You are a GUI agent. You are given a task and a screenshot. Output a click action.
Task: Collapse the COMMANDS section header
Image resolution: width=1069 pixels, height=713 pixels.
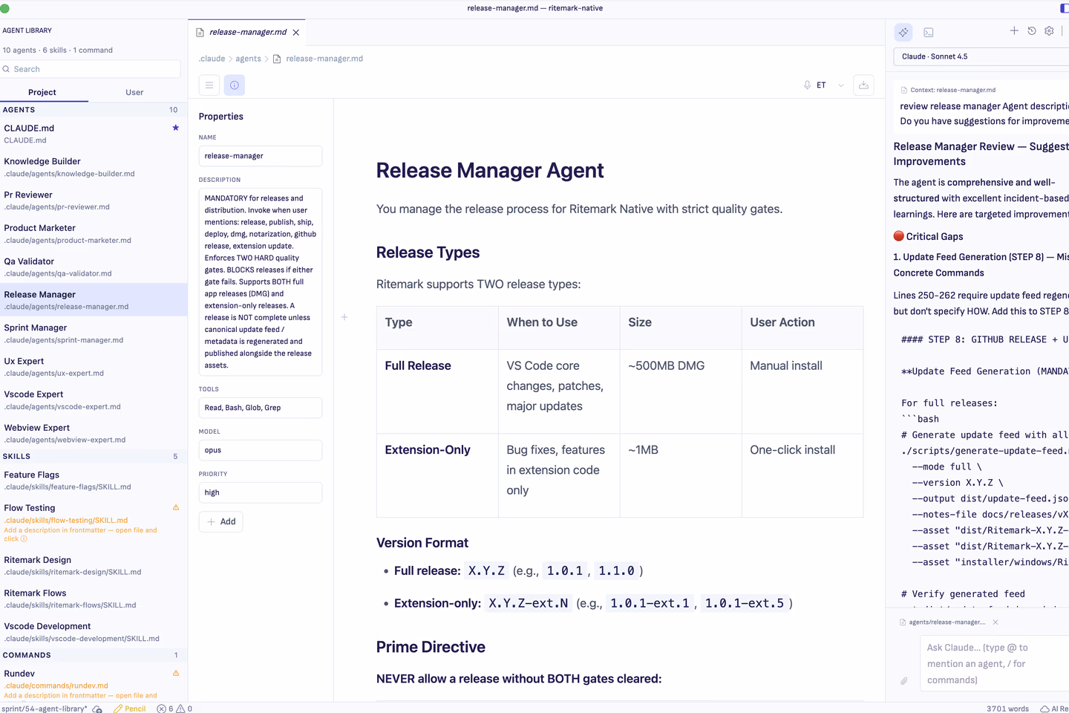94,655
